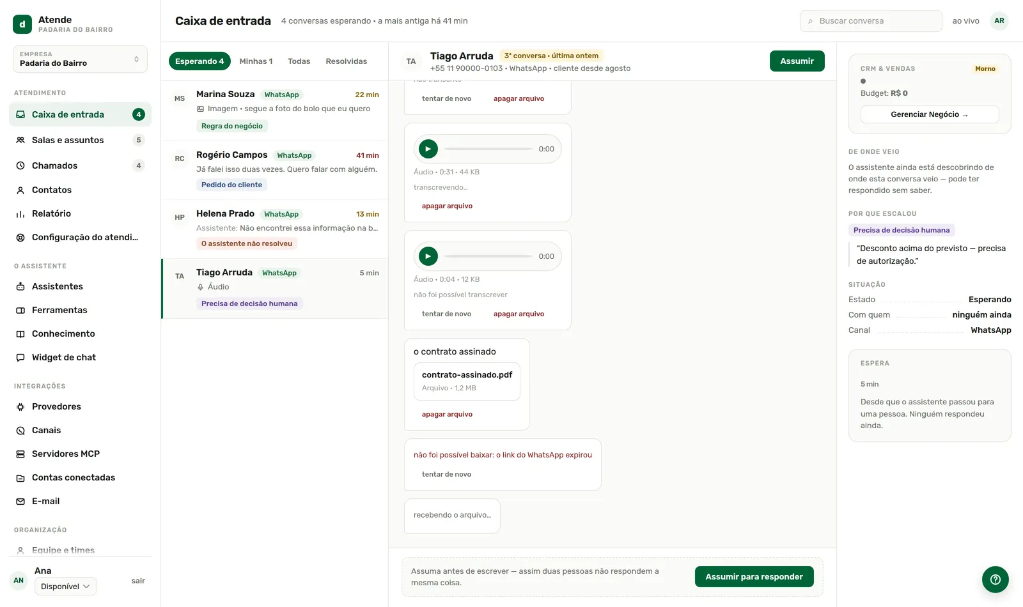Open contrato-assinado.pdf attachment
Screen dimensions: 1023x607
[467, 381]
